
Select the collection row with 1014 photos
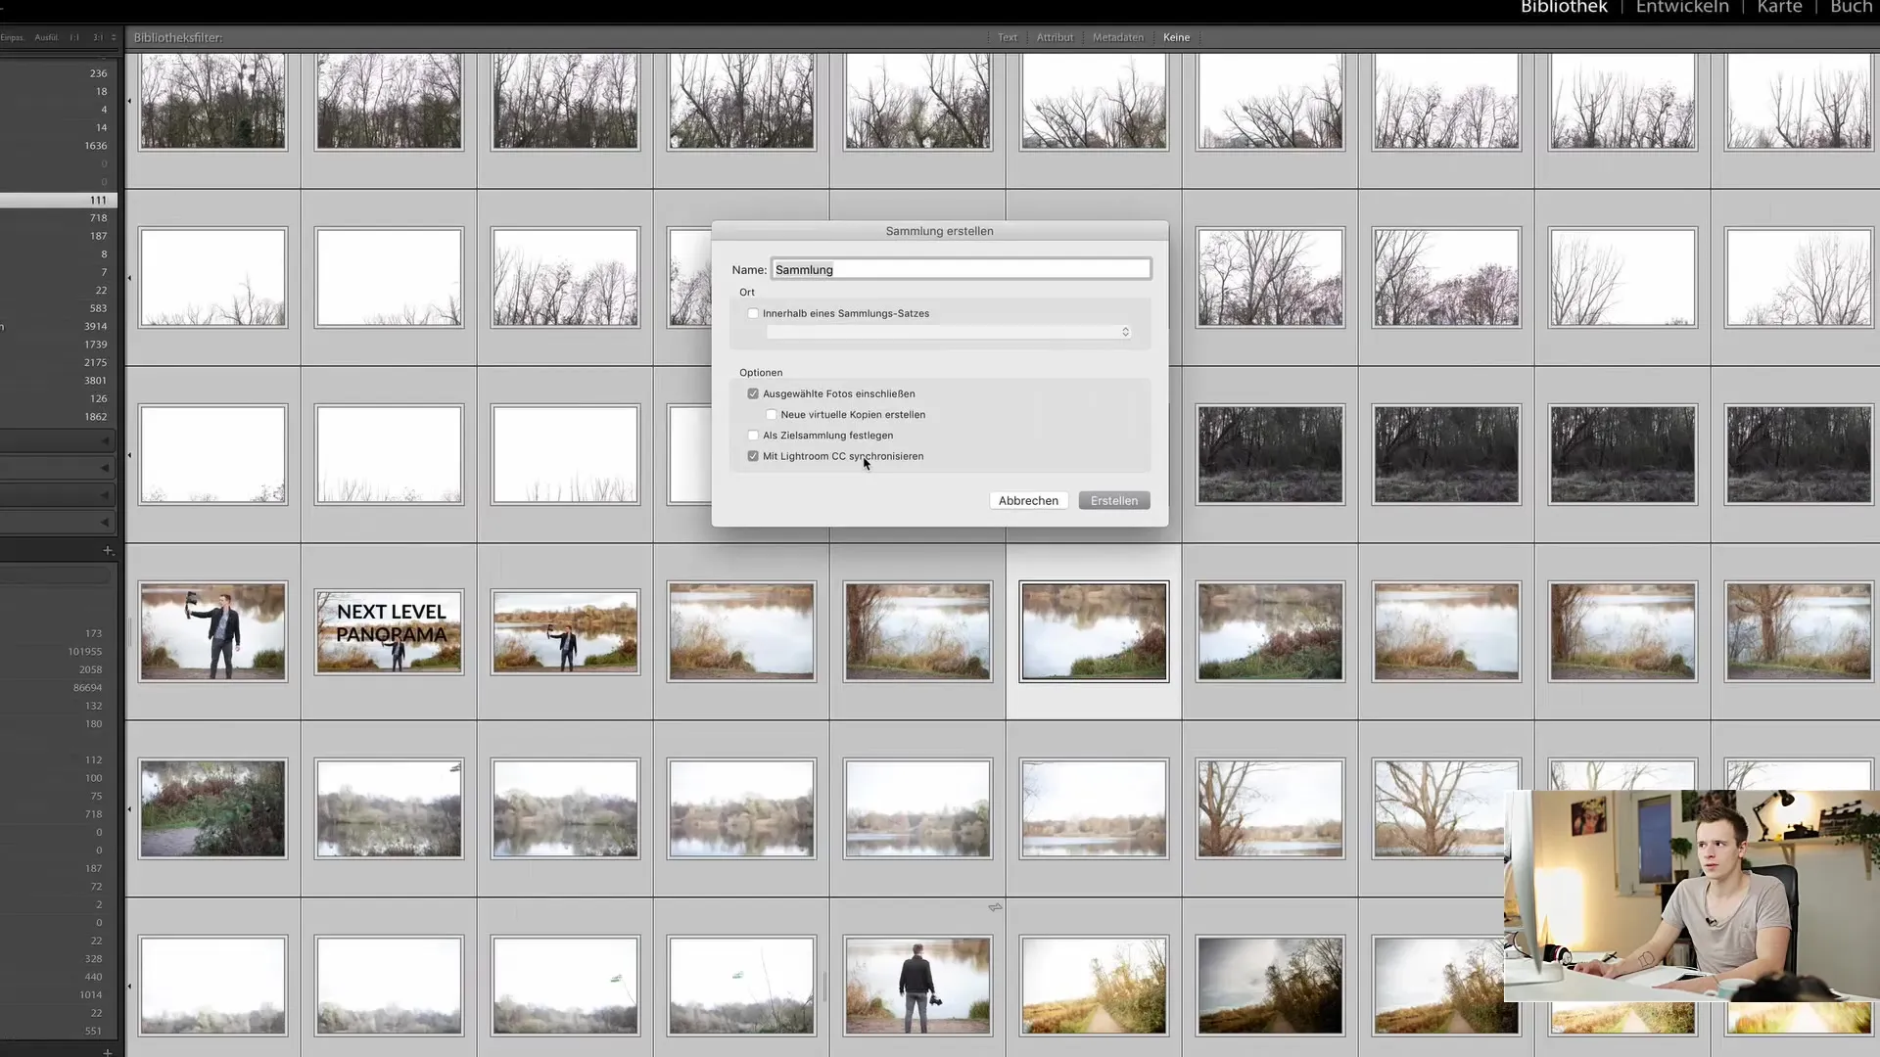(x=59, y=995)
